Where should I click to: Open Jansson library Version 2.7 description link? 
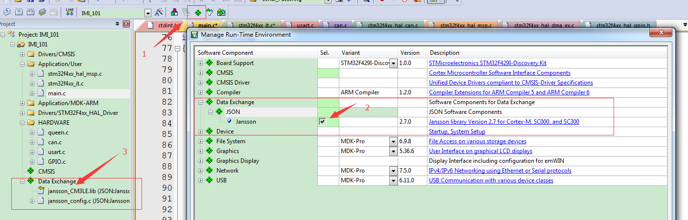coord(504,122)
